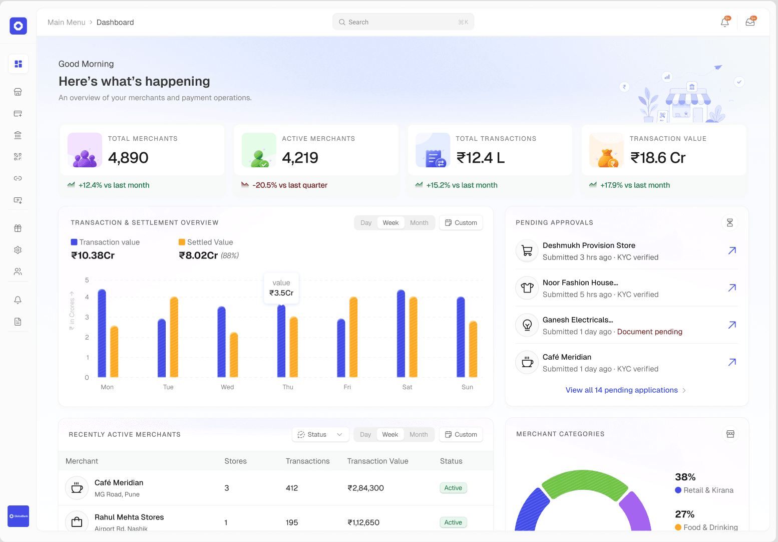Click the Transaction Value column header
This screenshot has width=778, height=542.
tap(377, 461)
